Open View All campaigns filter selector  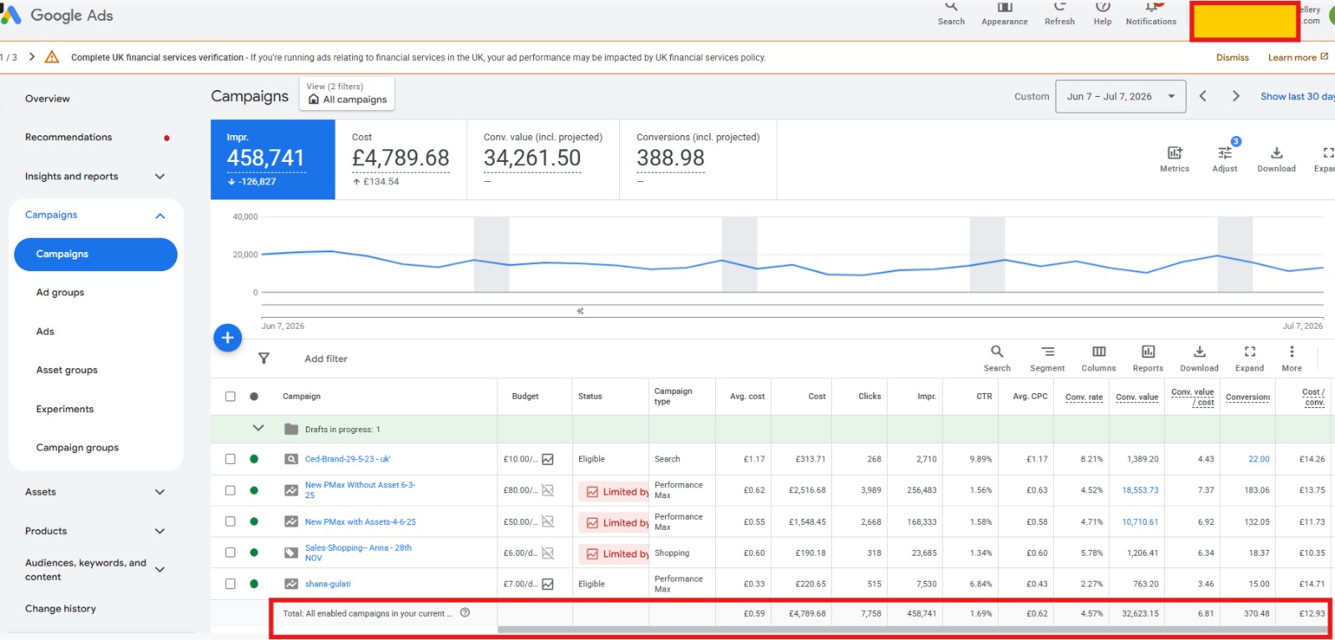pos(347,93)
